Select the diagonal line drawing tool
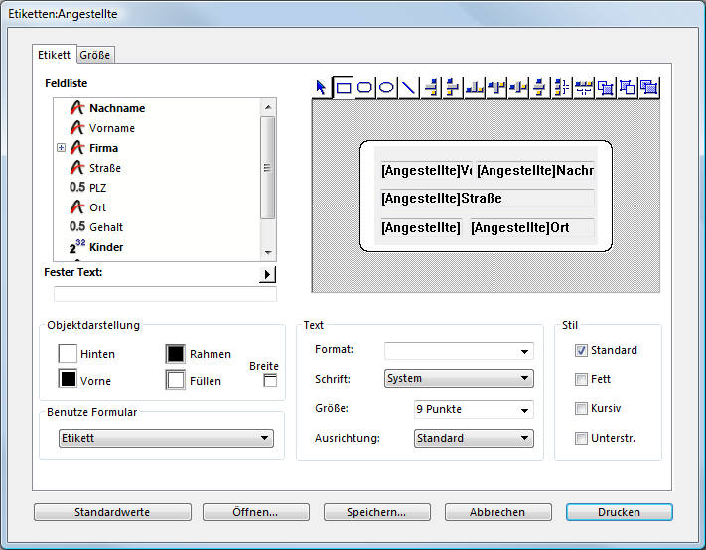The height and width of the screenshot is (550, 706). (408, 87)
